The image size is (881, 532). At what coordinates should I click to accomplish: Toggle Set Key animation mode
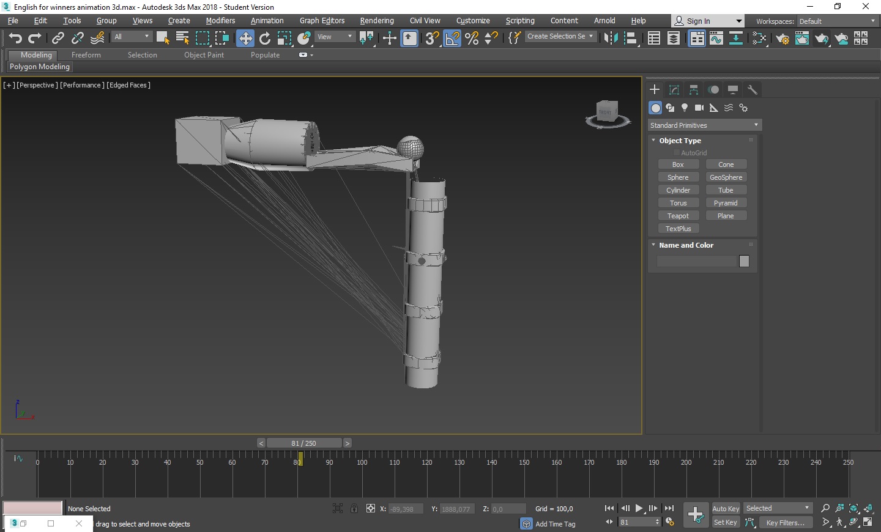coord(726,522)
